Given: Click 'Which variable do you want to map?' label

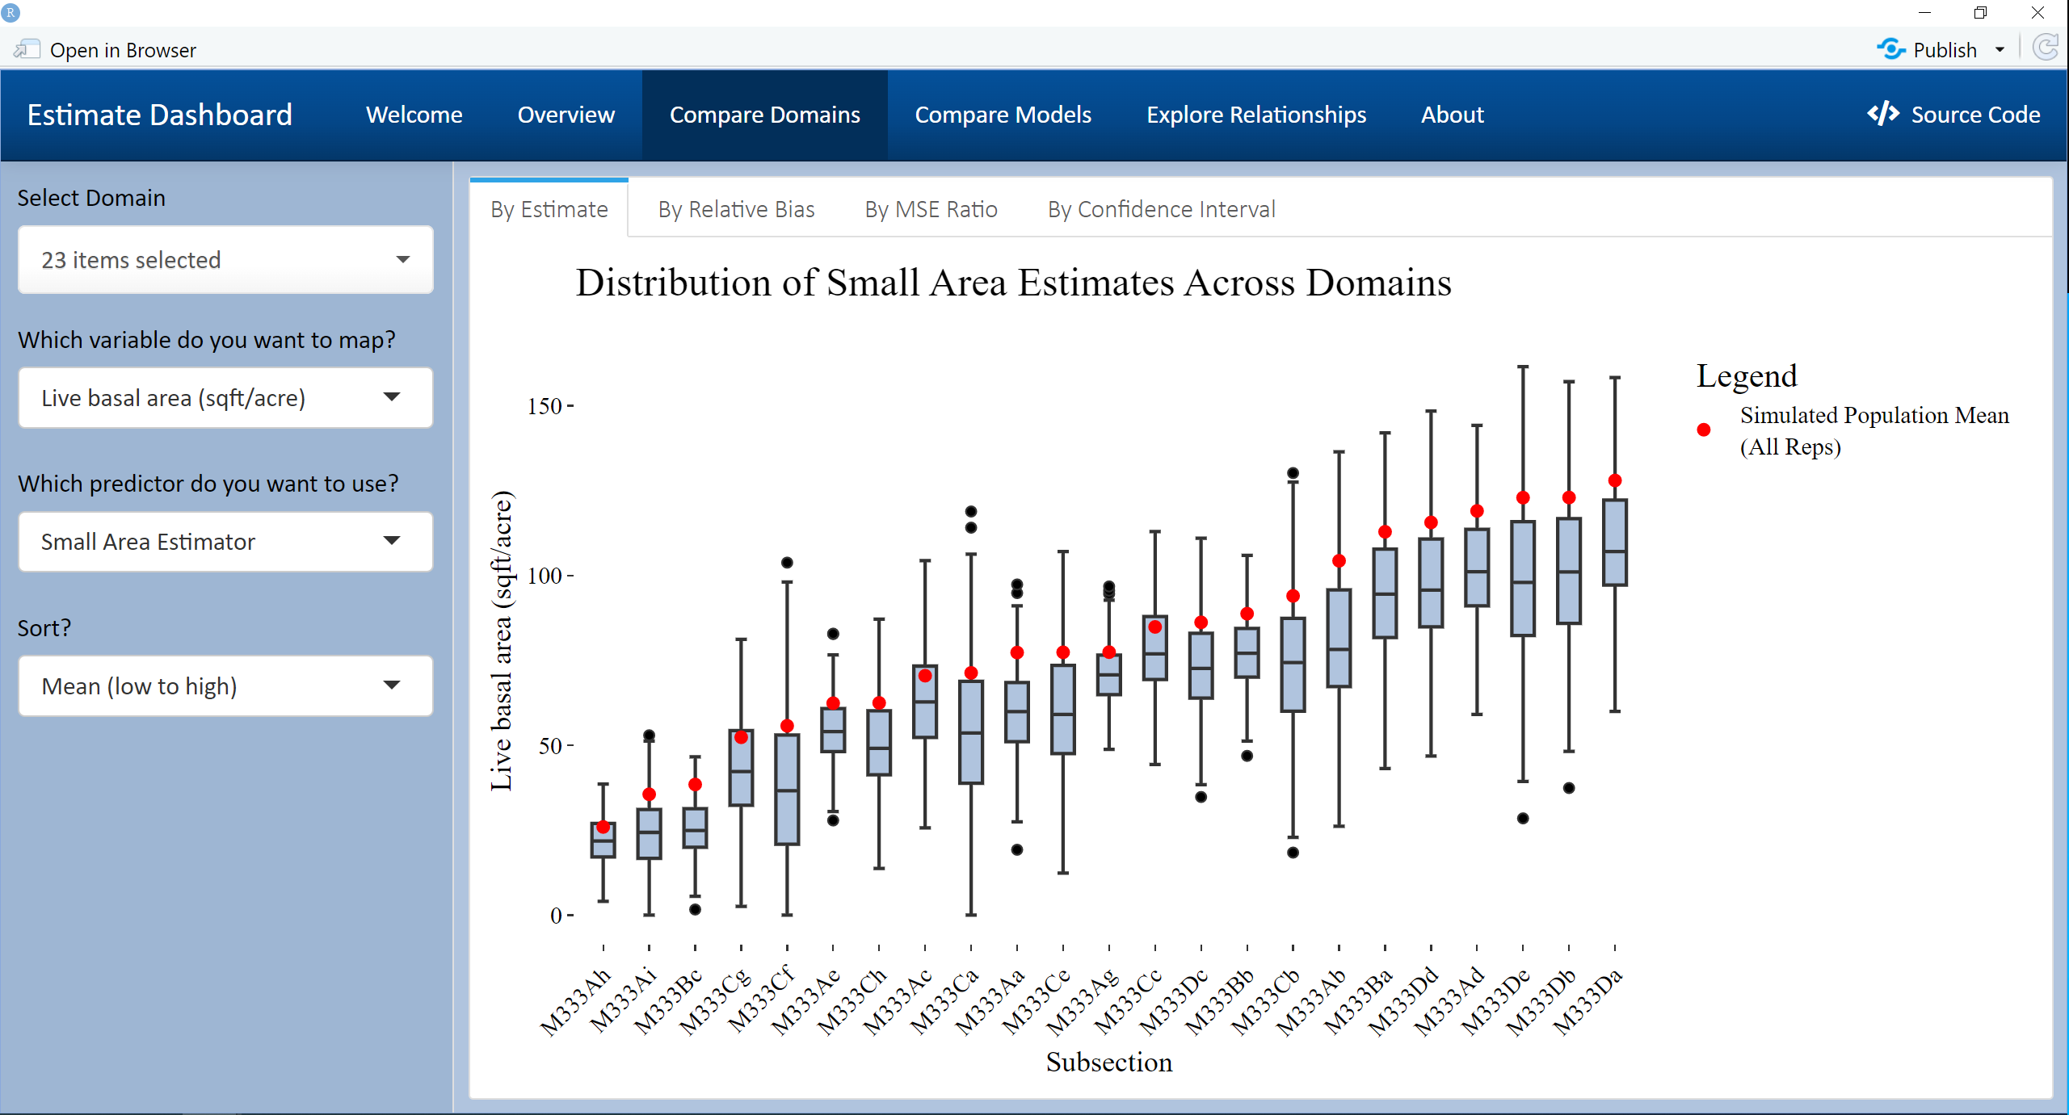Looking at the screenshot, I should tap(207, 339).
